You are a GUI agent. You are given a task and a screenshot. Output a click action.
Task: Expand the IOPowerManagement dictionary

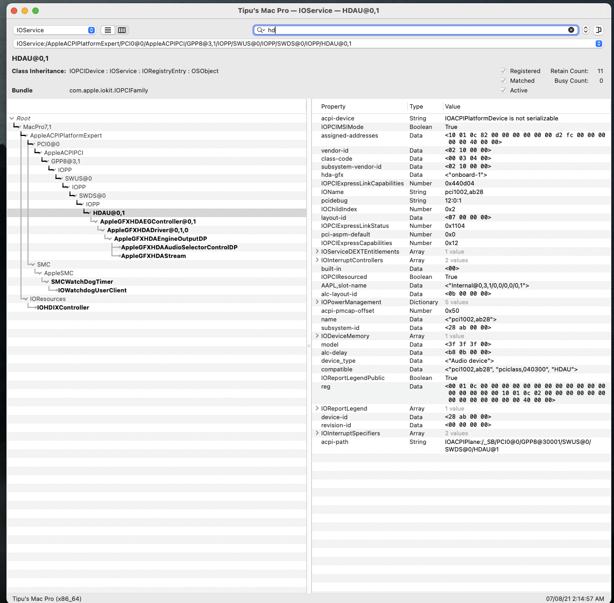[317, 302]
